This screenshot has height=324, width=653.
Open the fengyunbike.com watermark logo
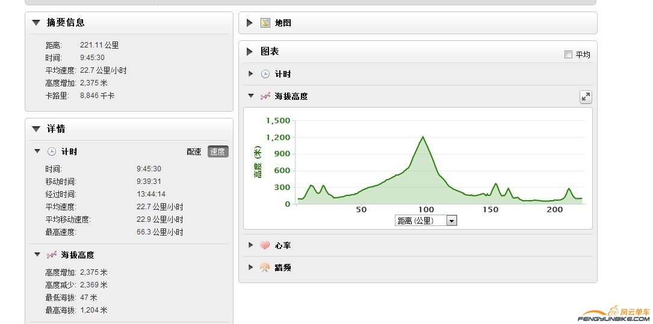[615, 314]
